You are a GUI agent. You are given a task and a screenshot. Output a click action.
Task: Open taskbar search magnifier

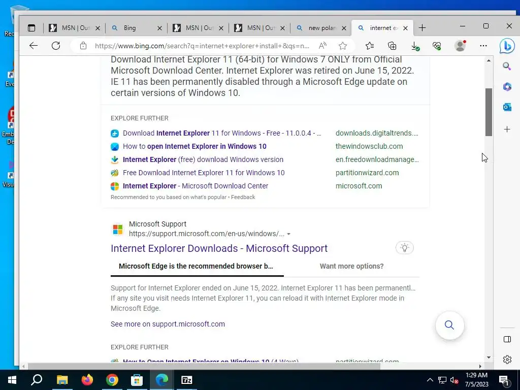coord(37,380)
